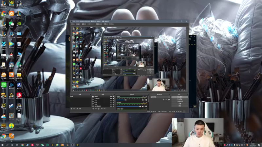Screen dimensions: 262x147
Task: Add a transition with the transitions plus icon
Action: 163,100
